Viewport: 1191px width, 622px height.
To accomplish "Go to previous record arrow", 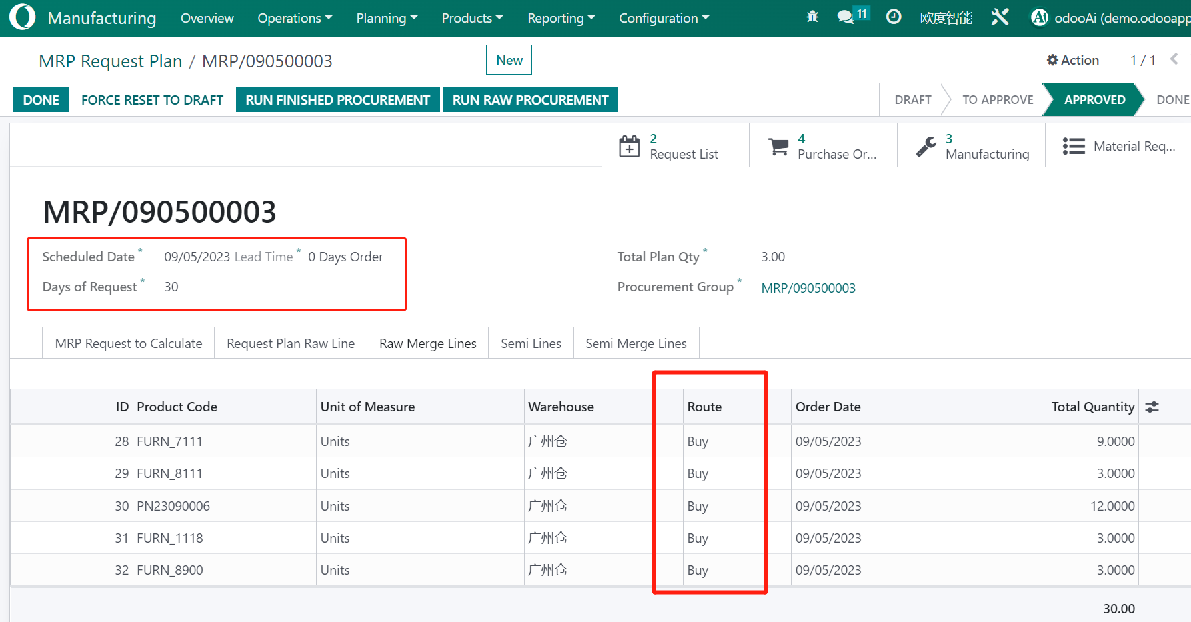I will [1174, 59].
